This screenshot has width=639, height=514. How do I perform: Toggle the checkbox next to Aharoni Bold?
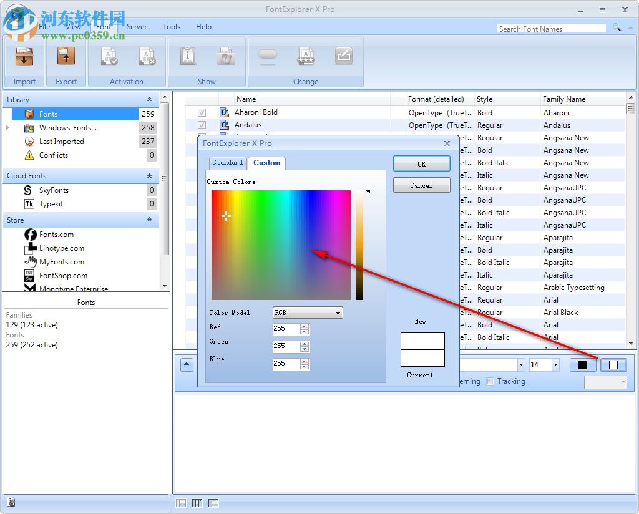coord(202,112)
